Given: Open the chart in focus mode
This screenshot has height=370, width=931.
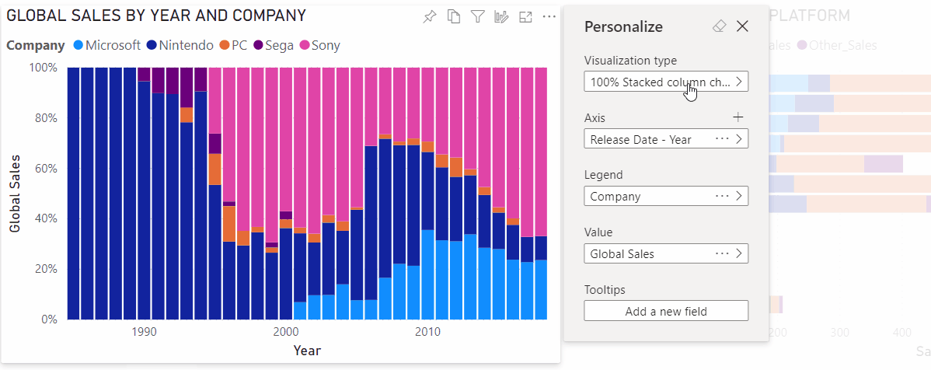Looking at the screenshot, I should (x=525, y=17).
